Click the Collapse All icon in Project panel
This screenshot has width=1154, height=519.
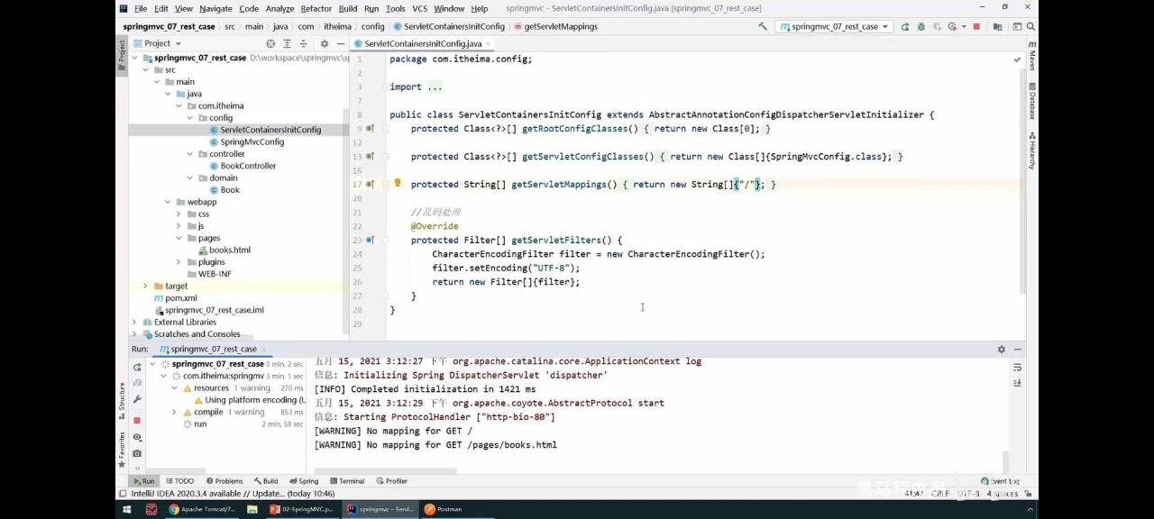(303, 43)
